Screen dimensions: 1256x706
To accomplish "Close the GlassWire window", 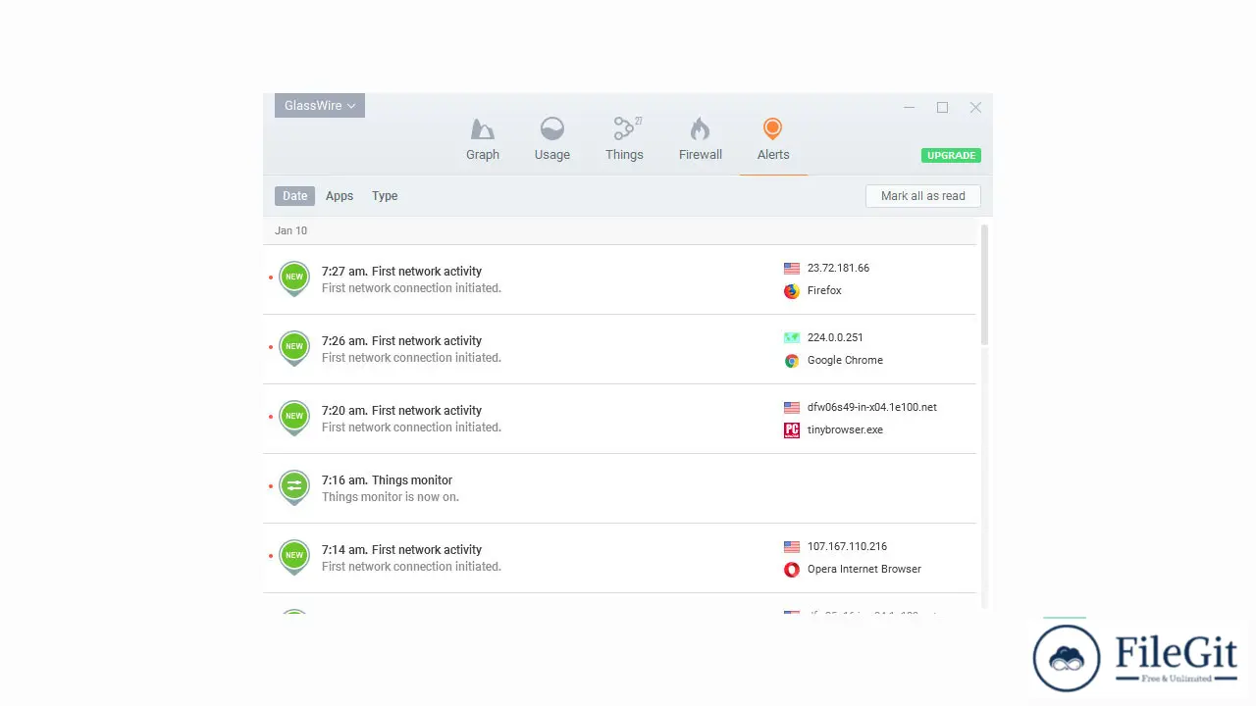I will point(975,107).
